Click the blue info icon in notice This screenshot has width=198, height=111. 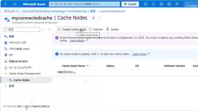point(57,54)
